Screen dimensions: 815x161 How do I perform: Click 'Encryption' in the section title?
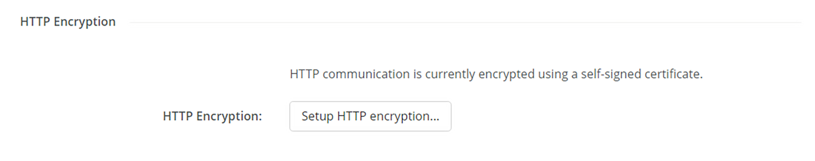(84, 22)
